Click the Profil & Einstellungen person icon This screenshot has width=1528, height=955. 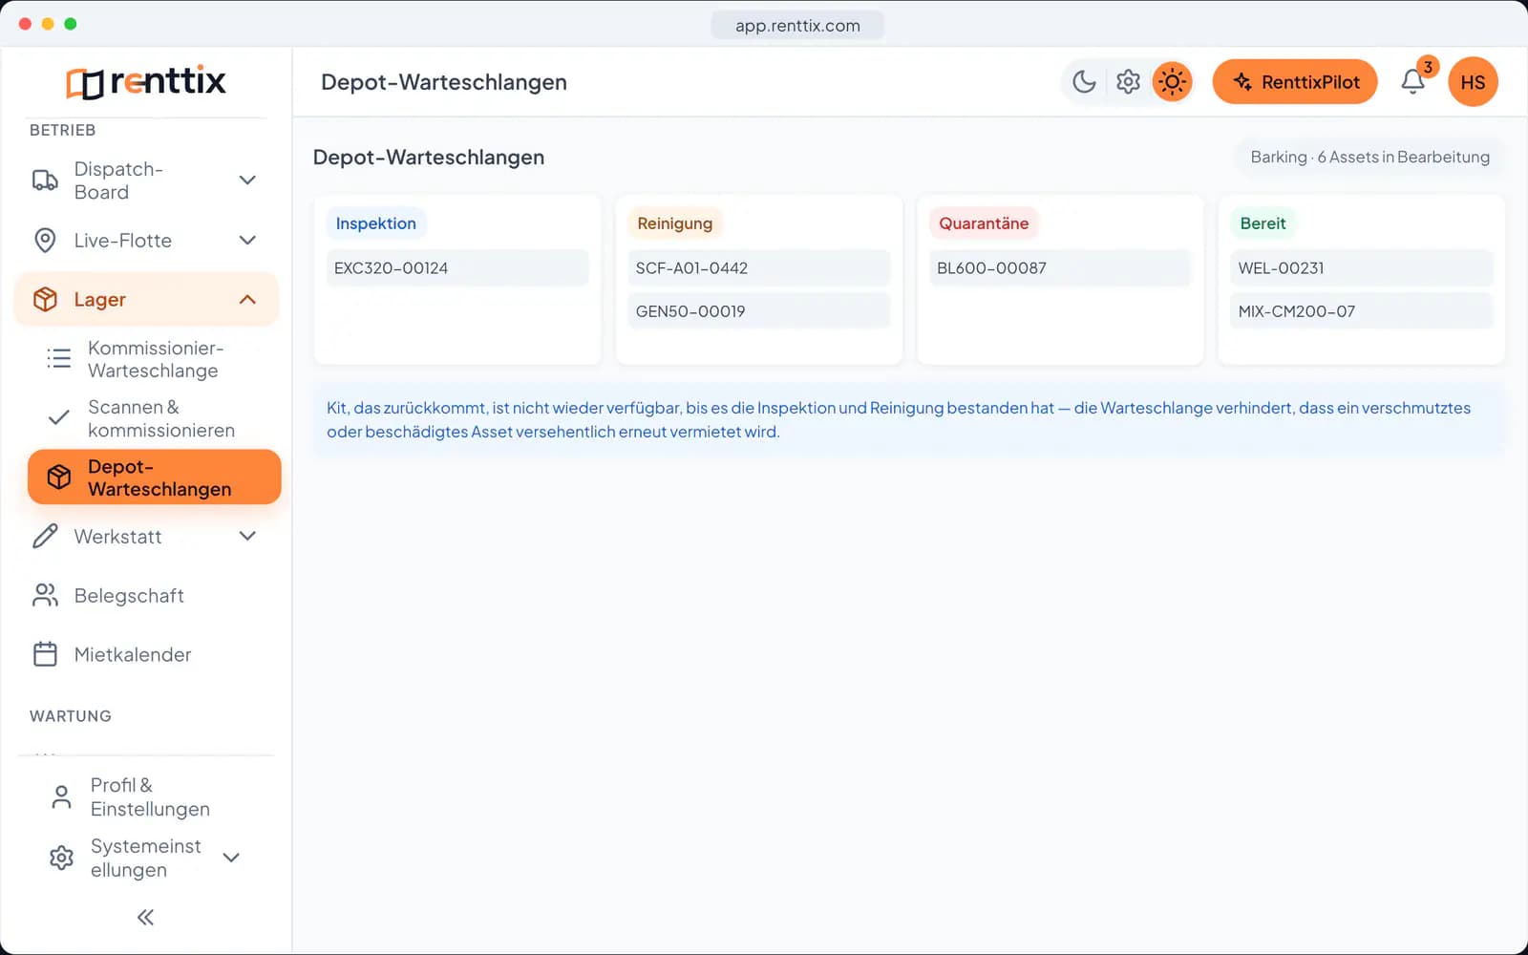[61, 797]
